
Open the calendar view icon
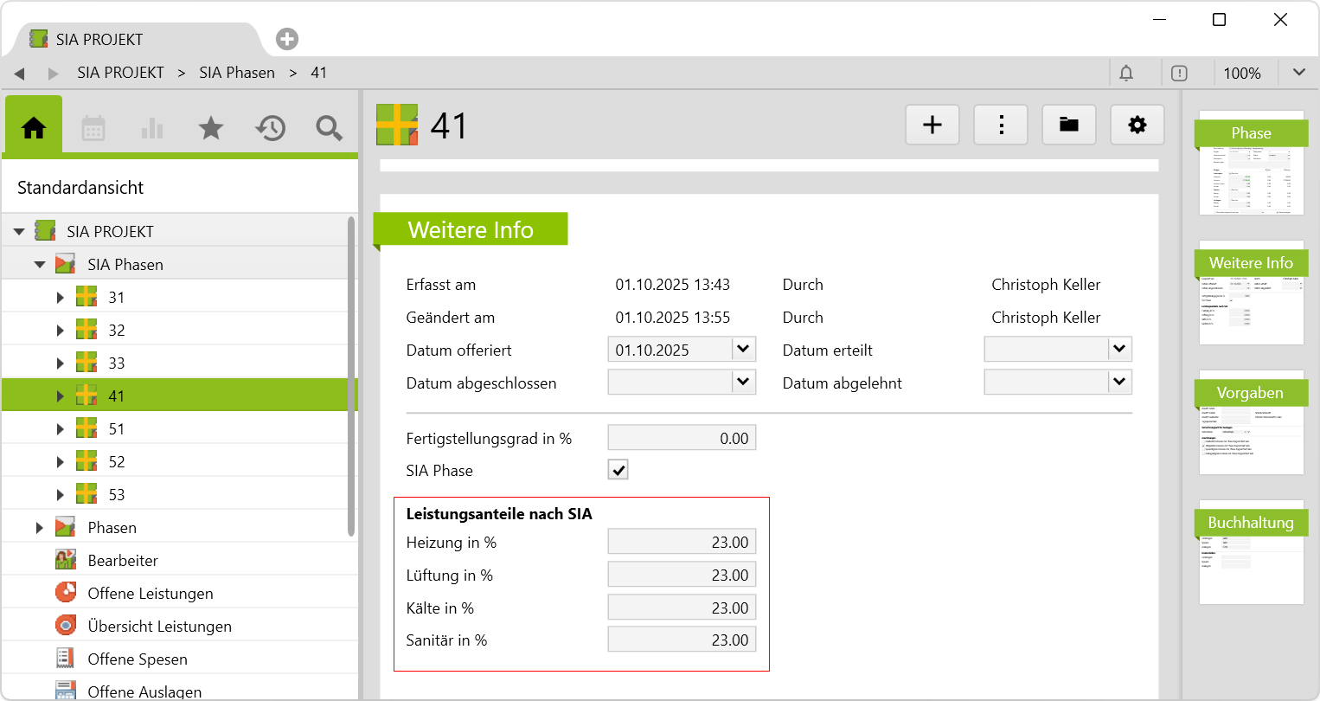pos(93,129)
